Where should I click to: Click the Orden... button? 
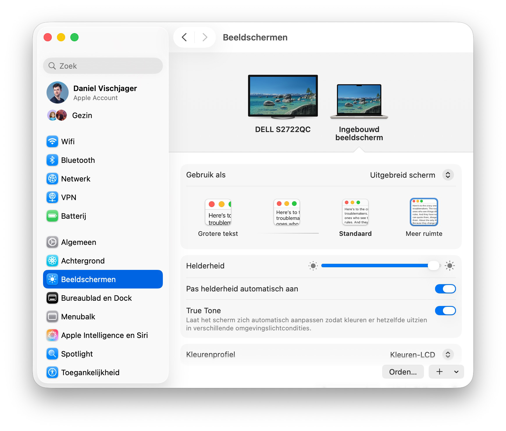[403, 372]
